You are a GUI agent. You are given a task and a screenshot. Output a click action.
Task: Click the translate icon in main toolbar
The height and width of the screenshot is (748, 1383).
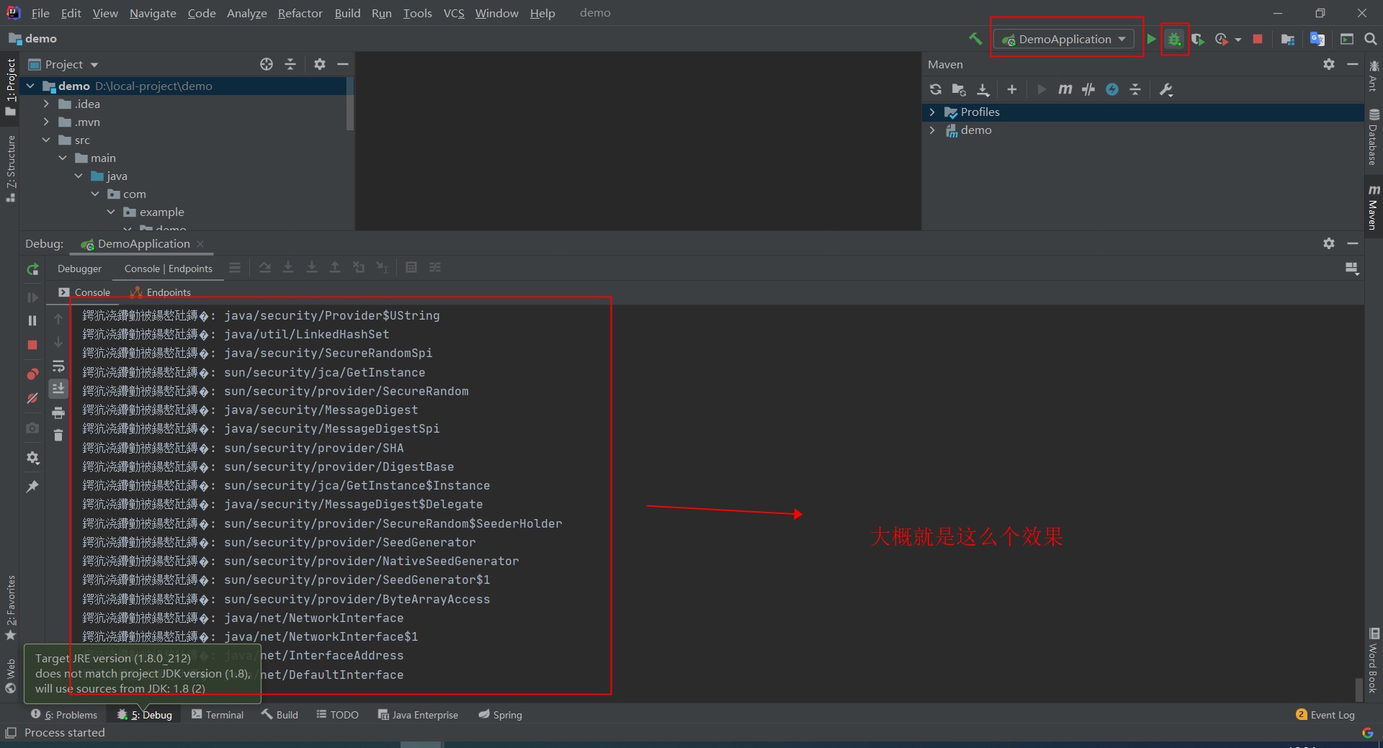click(x=1317, y=40)
